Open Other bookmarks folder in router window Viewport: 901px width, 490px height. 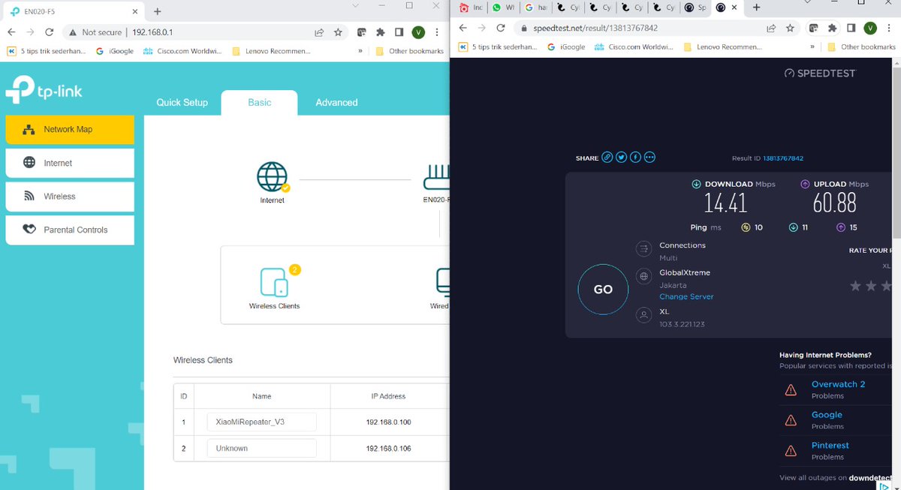point(409,51)
